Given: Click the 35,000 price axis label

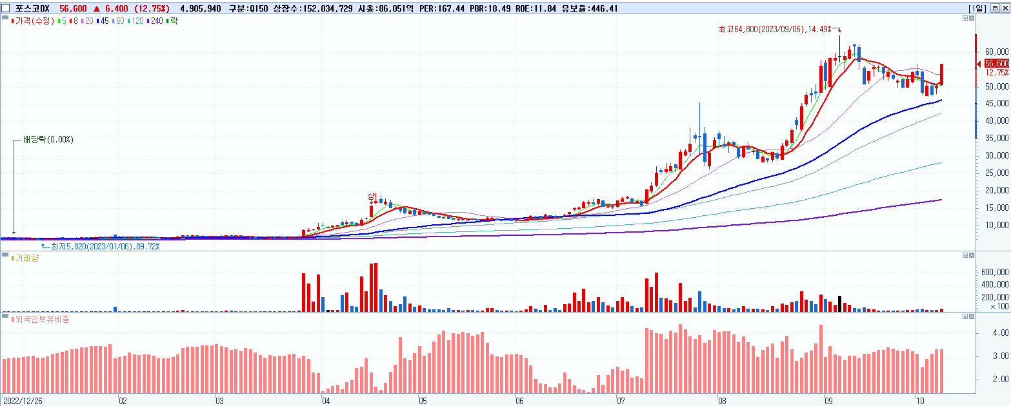Looking at the screenshot, I should click(997, 139).
